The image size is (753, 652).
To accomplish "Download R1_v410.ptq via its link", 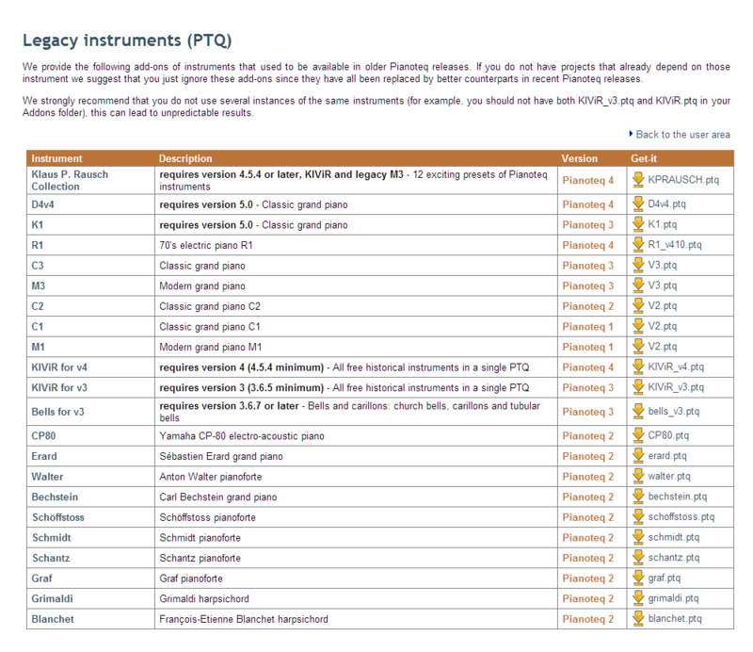I will pos(675,245).
